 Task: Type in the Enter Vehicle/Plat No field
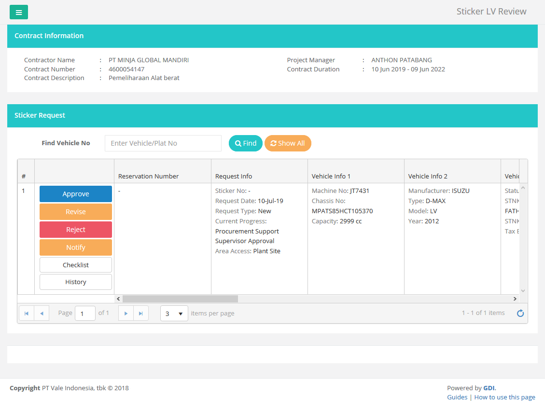163,143
